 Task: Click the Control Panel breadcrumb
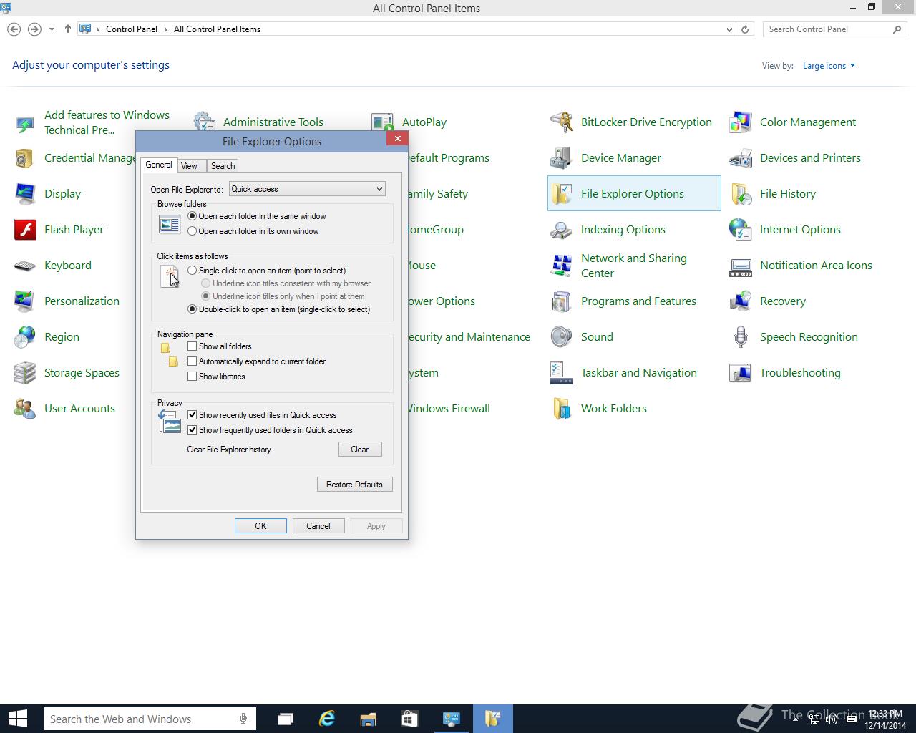pos(132,29)
